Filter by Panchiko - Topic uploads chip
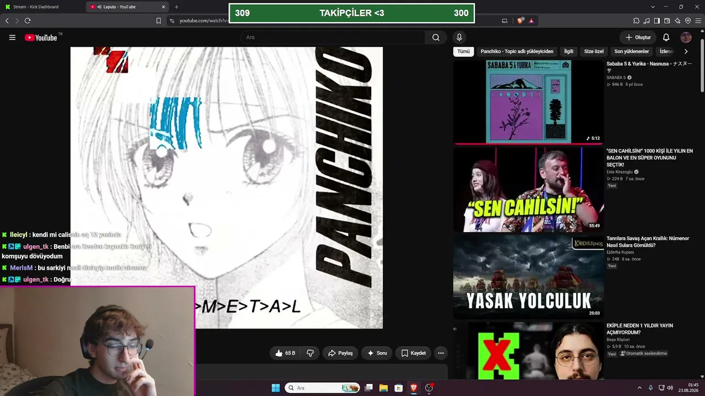Screen dimensions: 705x396 click(x=517, y=51)
